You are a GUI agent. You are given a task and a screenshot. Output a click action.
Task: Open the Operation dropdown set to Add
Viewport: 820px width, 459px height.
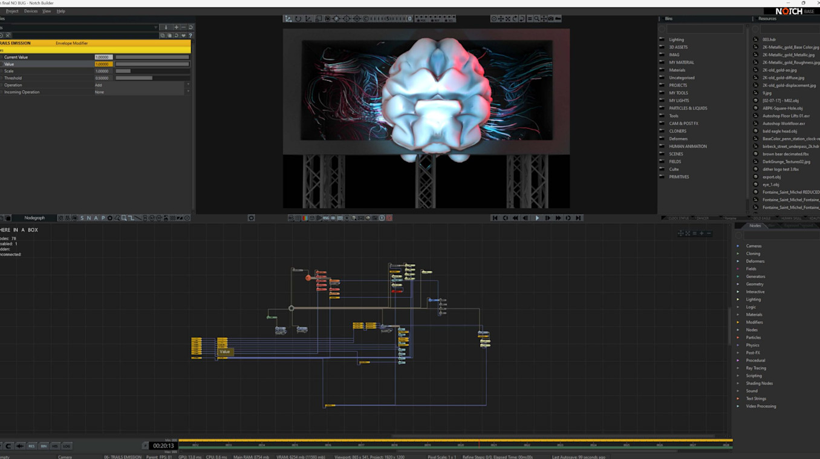142,85
